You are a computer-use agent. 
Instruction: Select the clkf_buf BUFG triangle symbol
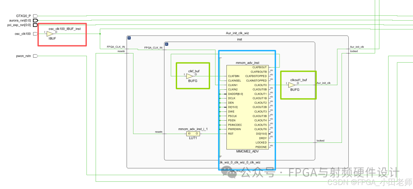tap(189, 76)
